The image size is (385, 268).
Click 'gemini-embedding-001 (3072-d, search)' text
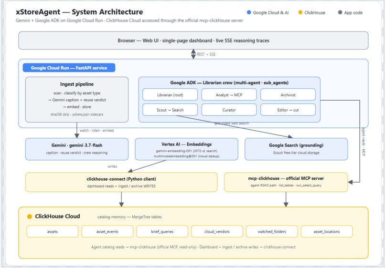186,151
